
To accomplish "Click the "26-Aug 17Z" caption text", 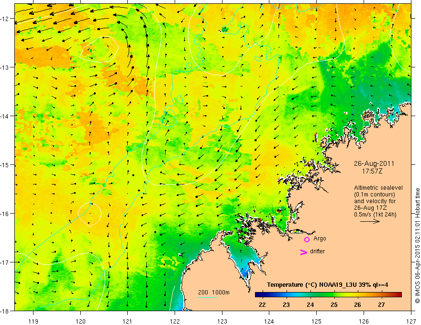I will (x=371, y=208).
